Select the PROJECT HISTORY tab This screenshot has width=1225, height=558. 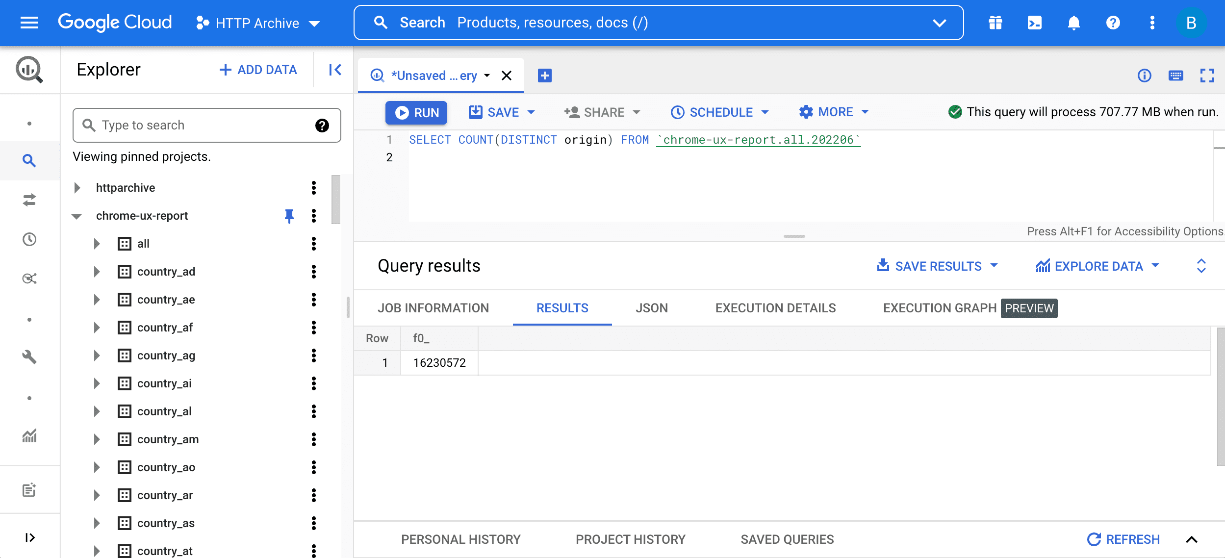click(x=631, y=539)
